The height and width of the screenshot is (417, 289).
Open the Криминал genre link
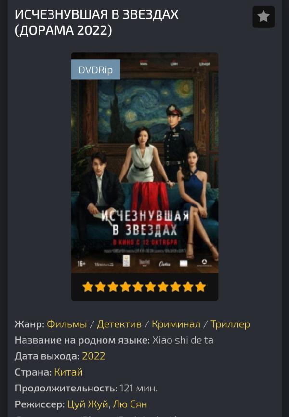point(176,324)
